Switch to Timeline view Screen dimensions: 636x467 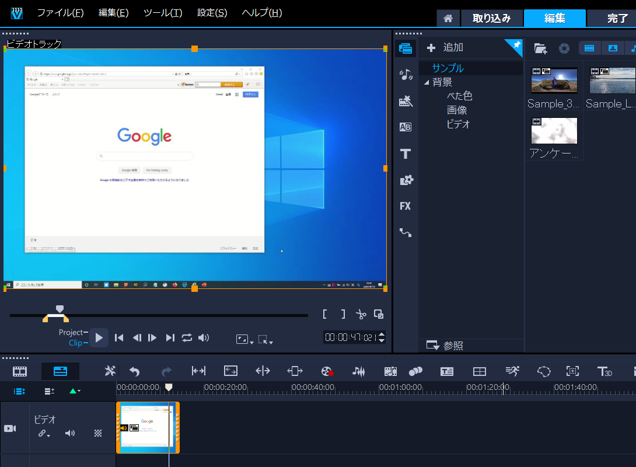click(61, 371)
